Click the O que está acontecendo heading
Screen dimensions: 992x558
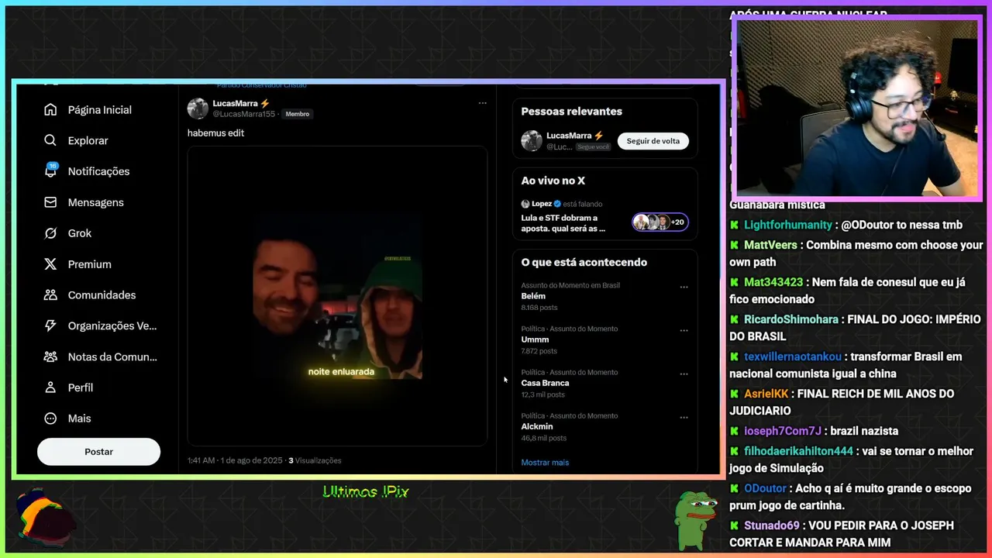pyautogui.click(x=584, y=263)
